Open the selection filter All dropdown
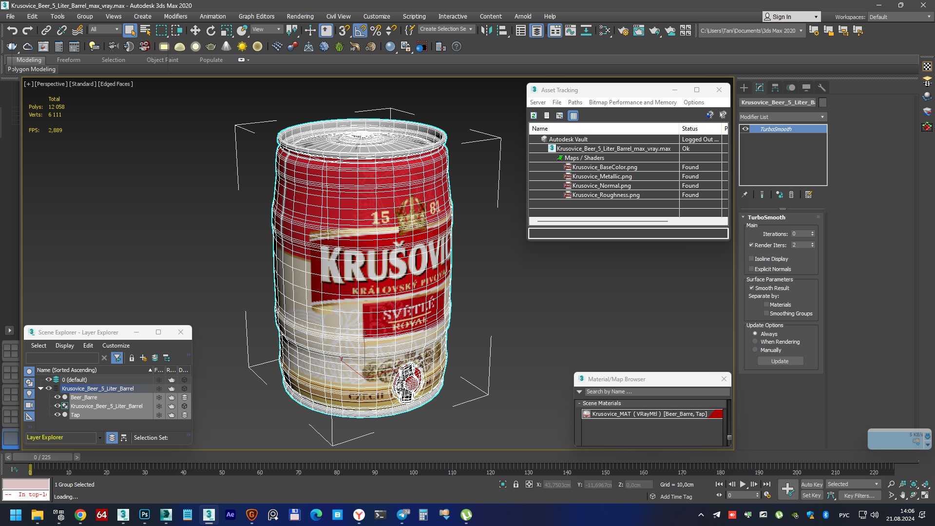 [x=104, y=30]
